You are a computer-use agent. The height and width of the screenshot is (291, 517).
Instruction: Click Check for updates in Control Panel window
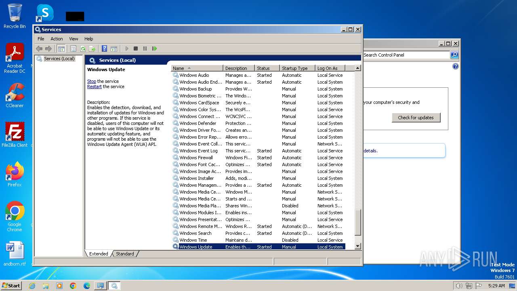pyautogui.click(x=416, y=118)
